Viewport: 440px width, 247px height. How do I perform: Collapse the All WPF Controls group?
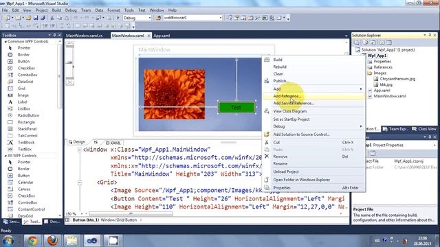pyautogui.click(x=5, y=156)
